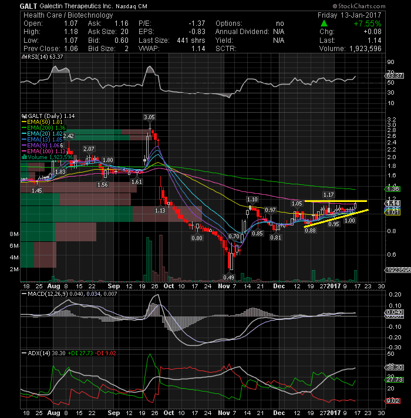Click the 1.10 November high label
This screenshot has height=418, width=411.
(x=252, y=200)
